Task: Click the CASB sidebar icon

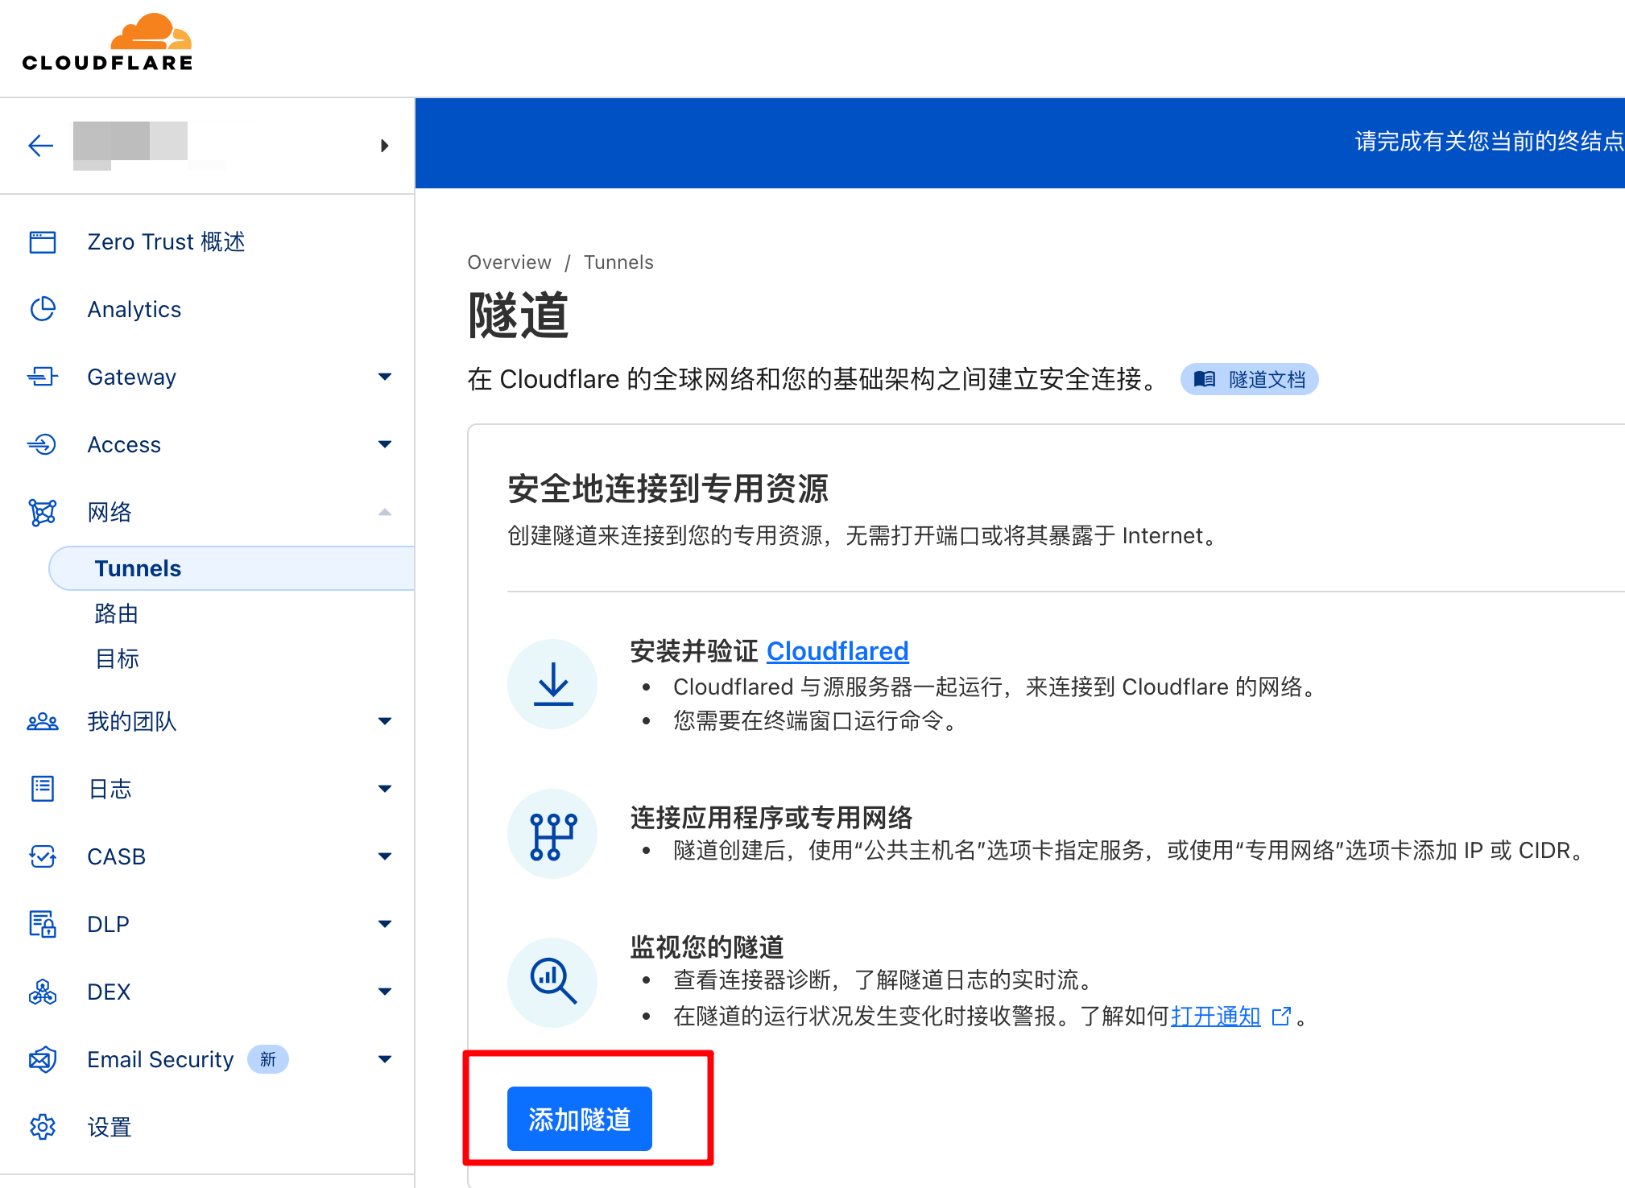Action: (x=43, y=856)
